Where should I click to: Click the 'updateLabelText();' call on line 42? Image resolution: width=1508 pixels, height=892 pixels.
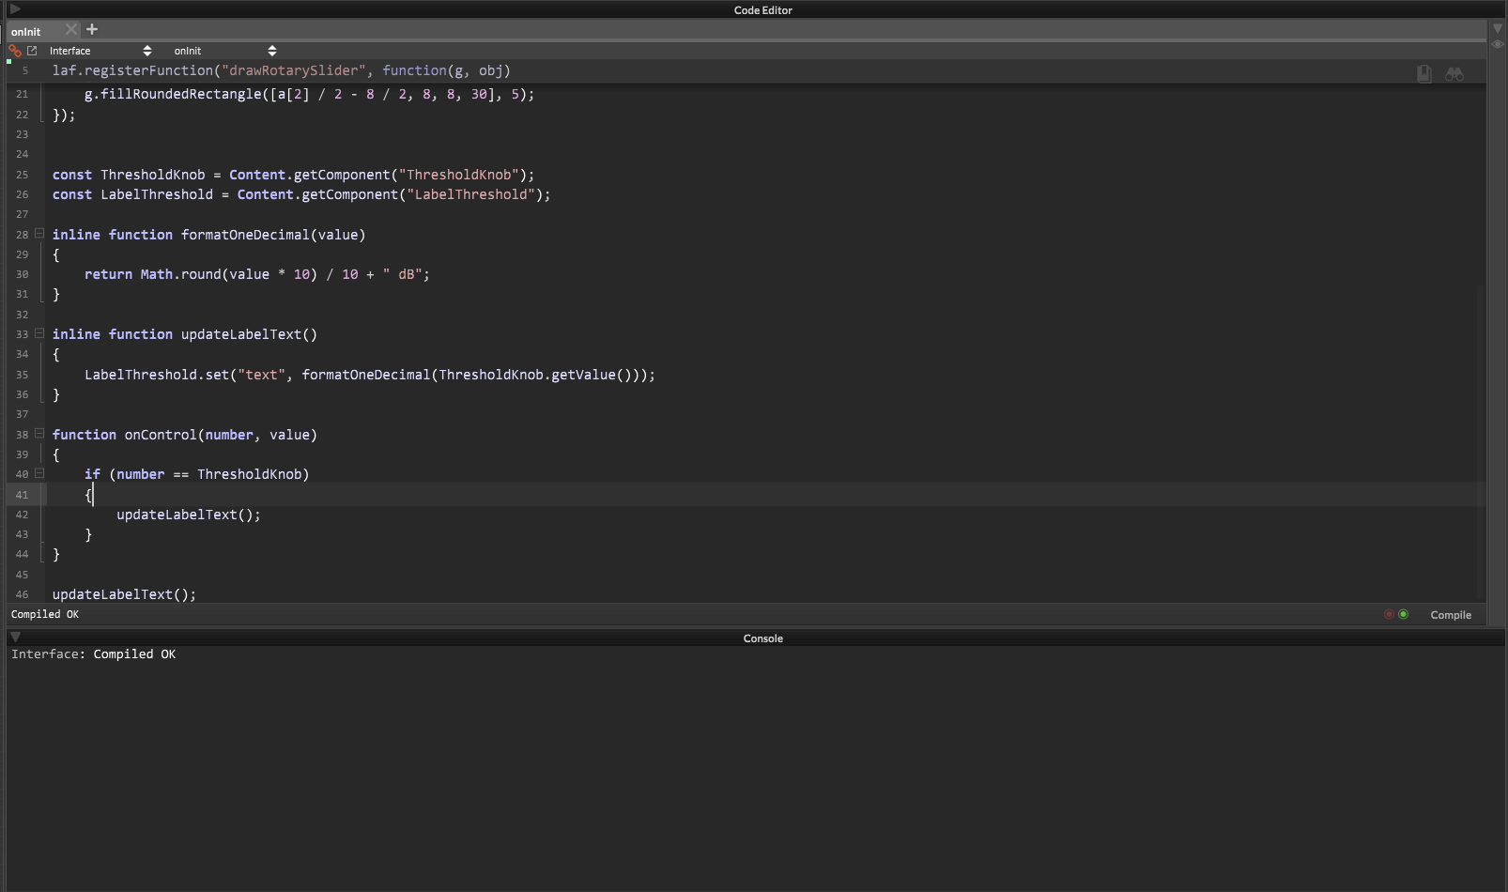click(x=189, y=515)
